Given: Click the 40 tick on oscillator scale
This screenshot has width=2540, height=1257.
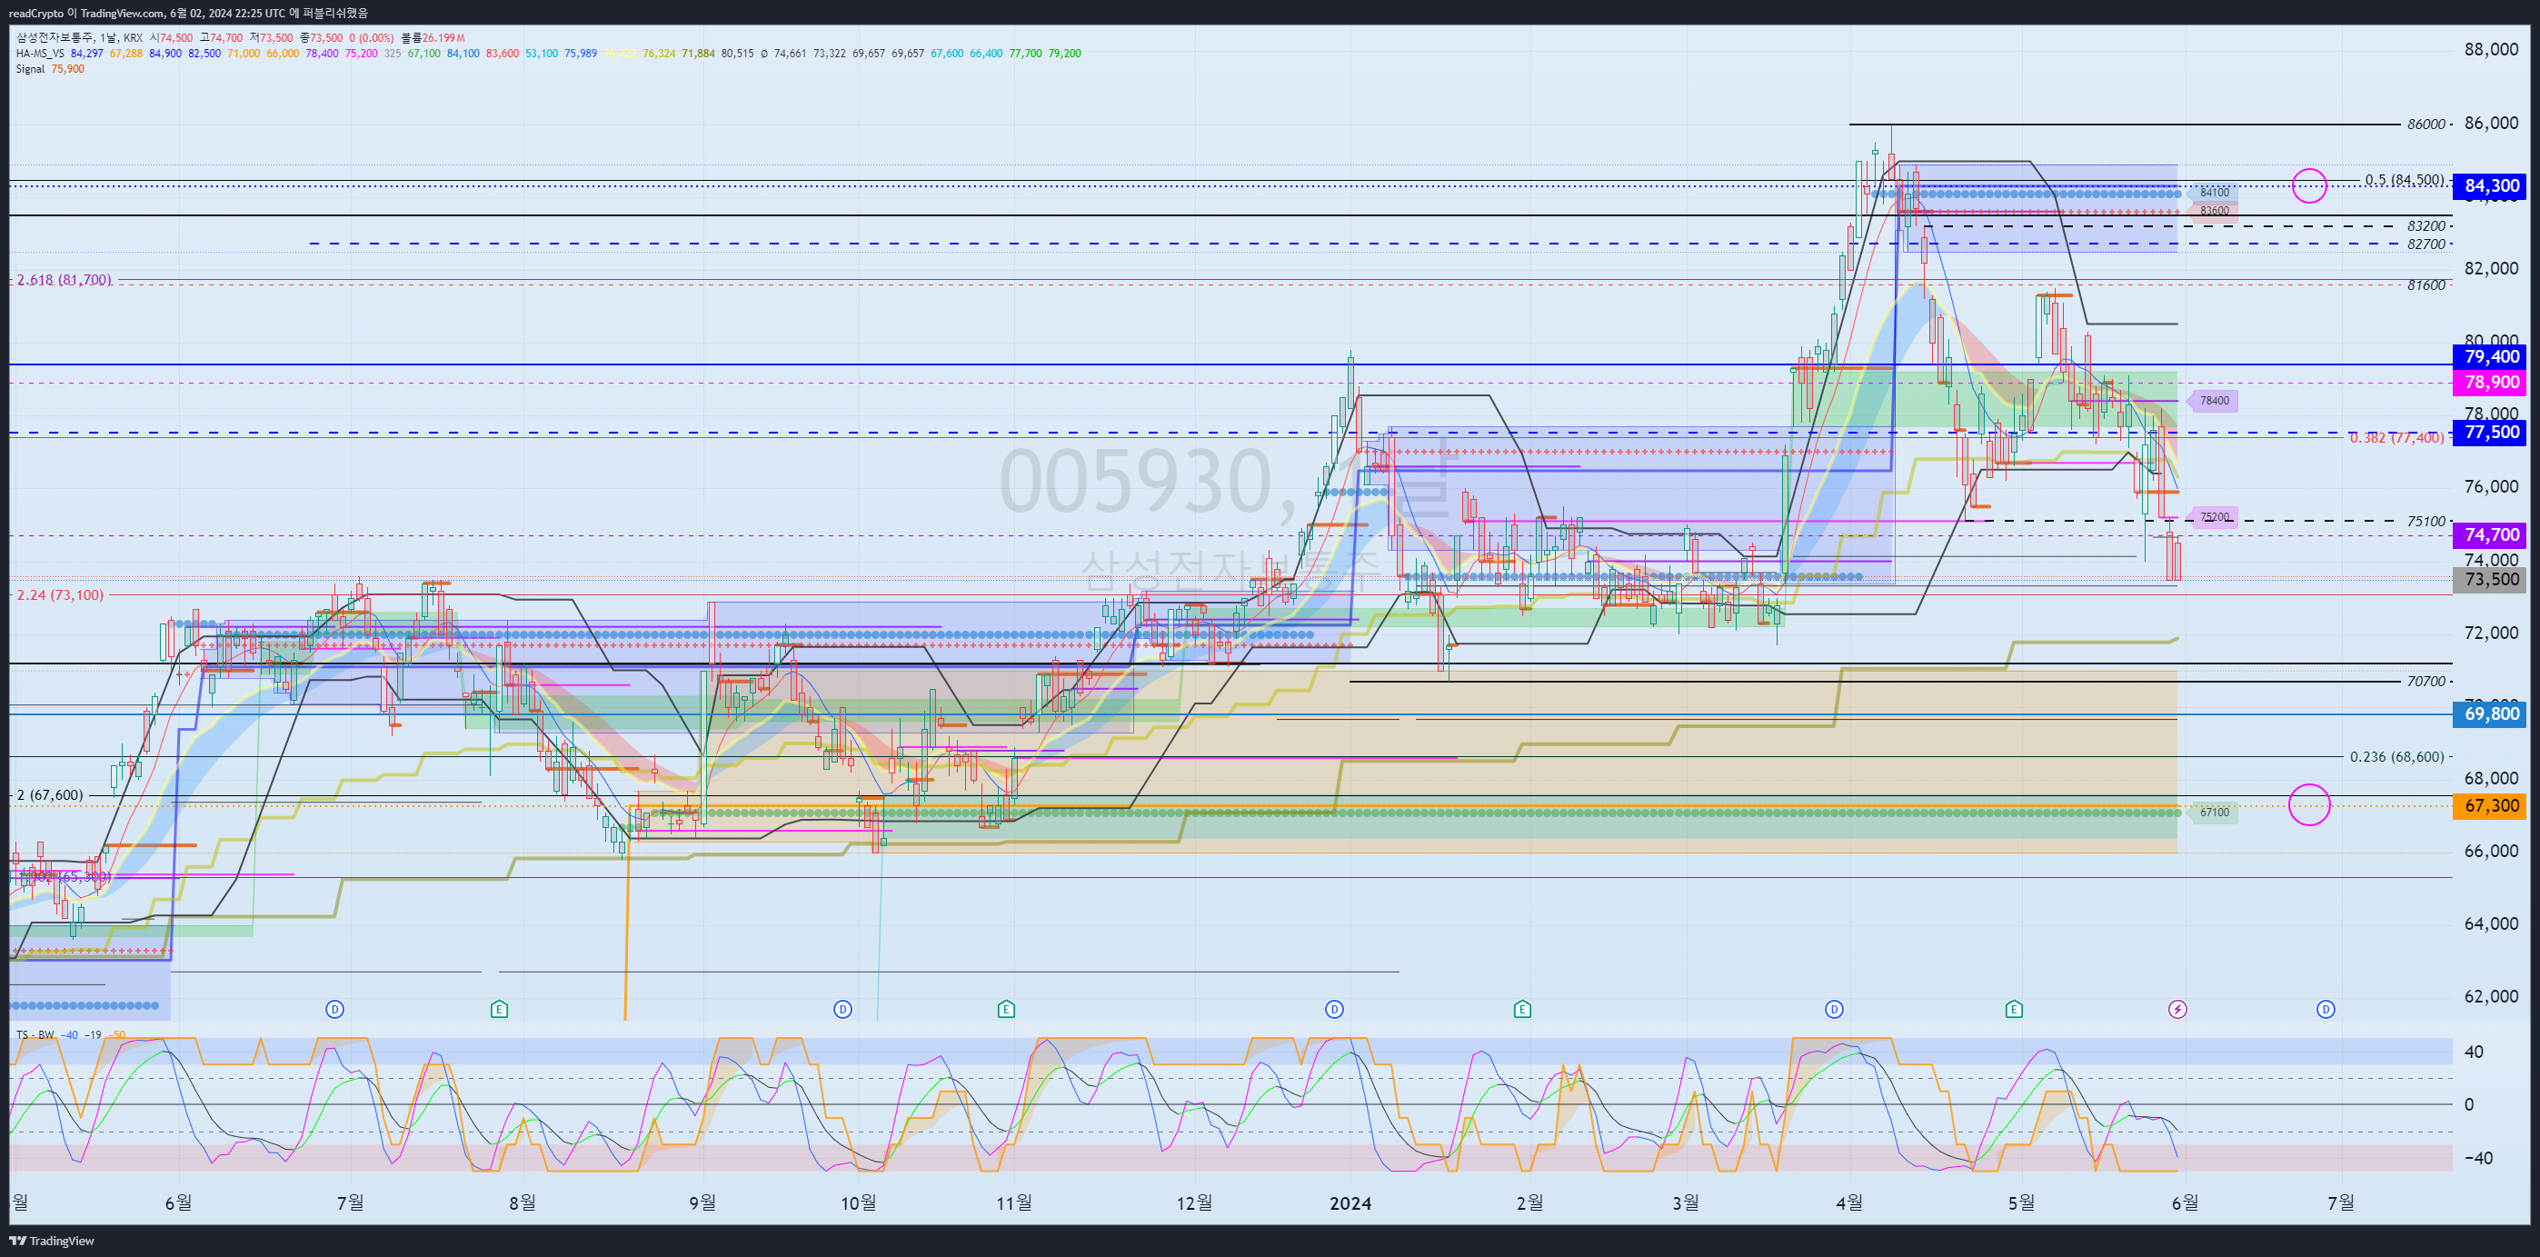Looking at the screenshot, I should tap(2473, 1052).
